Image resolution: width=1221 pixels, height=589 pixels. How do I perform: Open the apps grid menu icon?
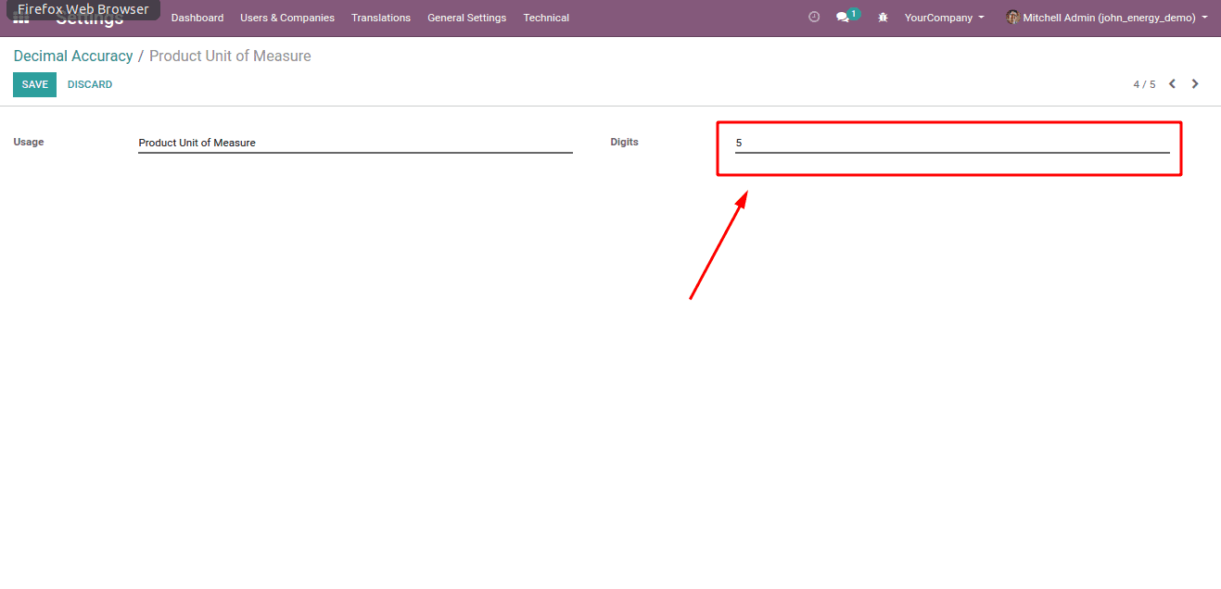[20, 19]
